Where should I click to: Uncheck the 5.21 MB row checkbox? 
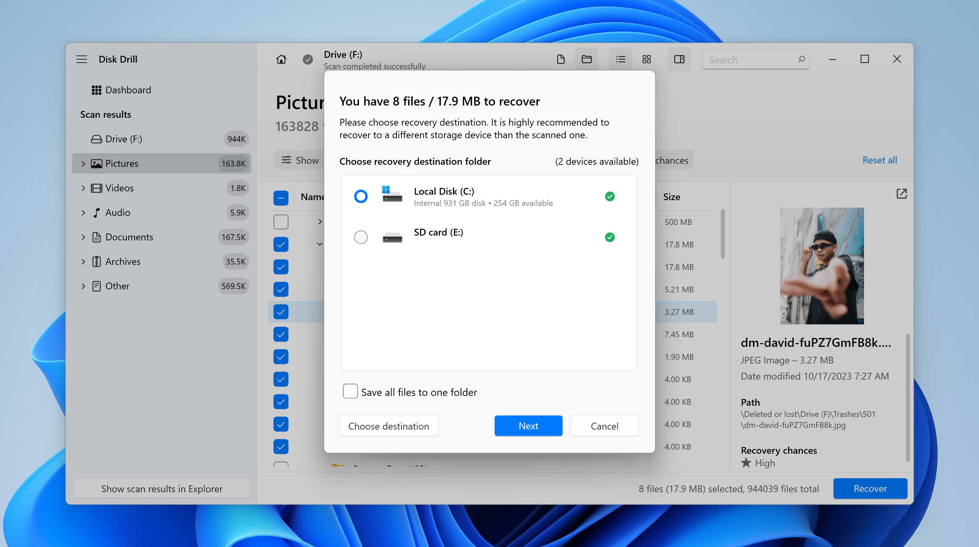(x=281, y=289)
